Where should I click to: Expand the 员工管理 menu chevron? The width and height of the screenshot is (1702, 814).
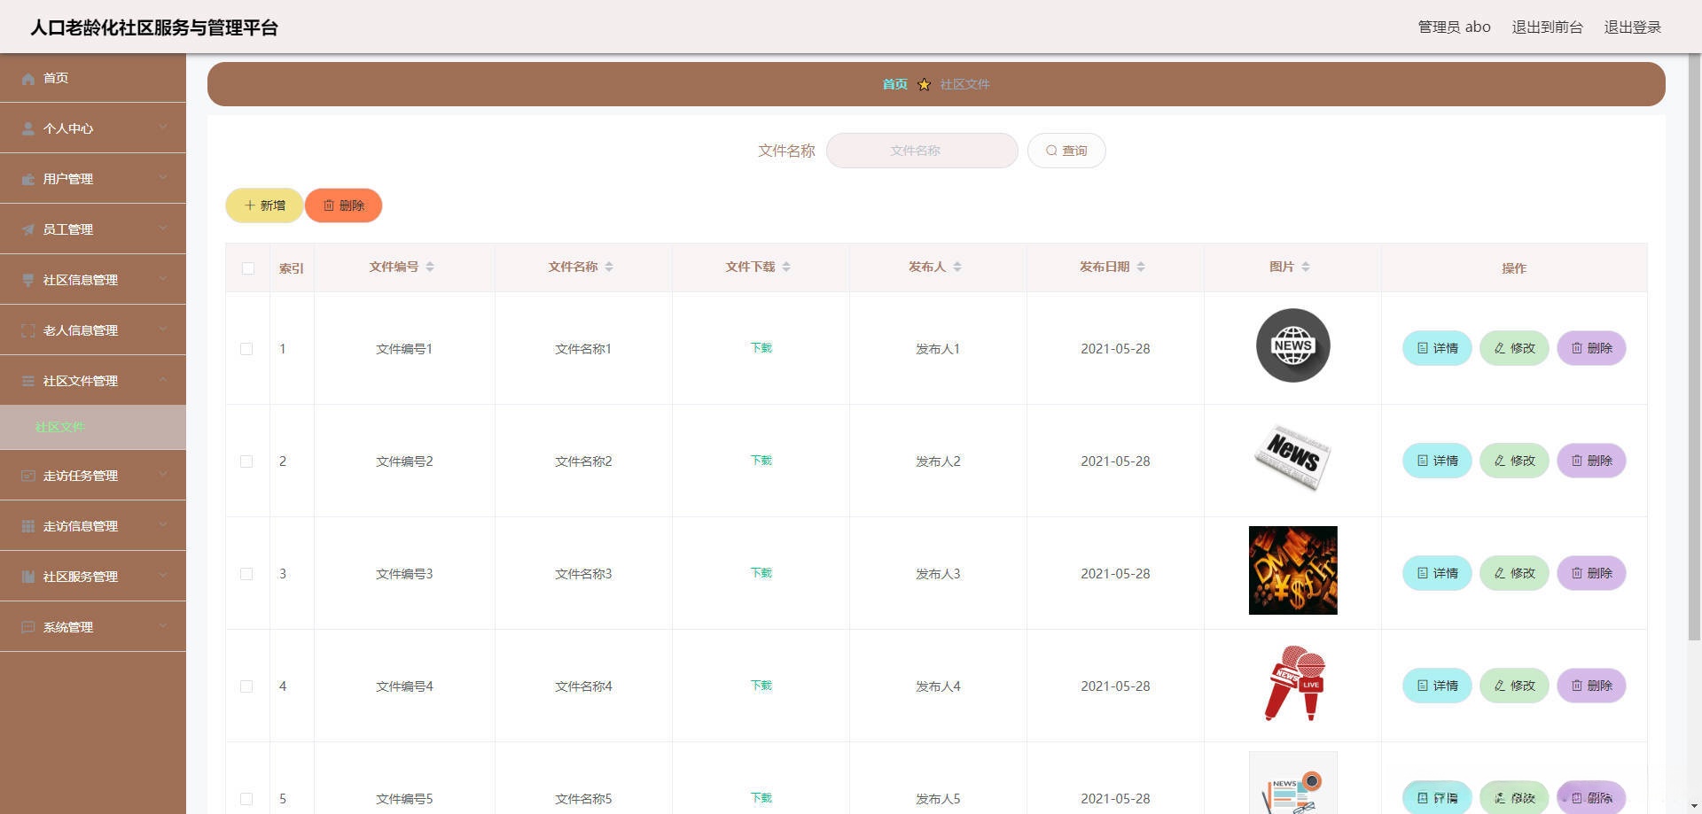pyautogui.click(x=163, y=229)
